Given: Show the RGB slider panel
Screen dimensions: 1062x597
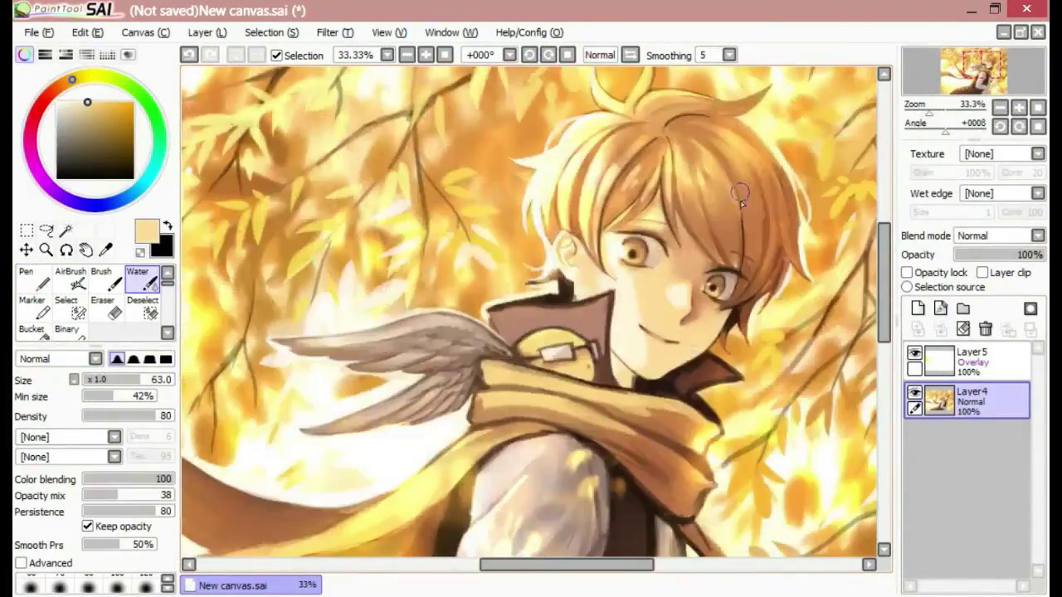Looking at the screenshot, I should point(46,55).
